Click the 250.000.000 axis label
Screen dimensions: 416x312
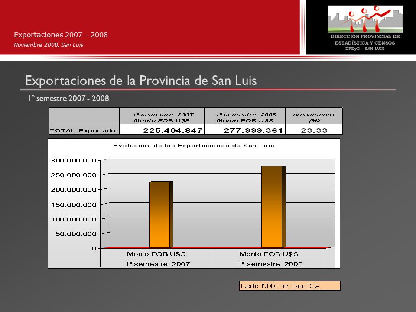[74, 175]
